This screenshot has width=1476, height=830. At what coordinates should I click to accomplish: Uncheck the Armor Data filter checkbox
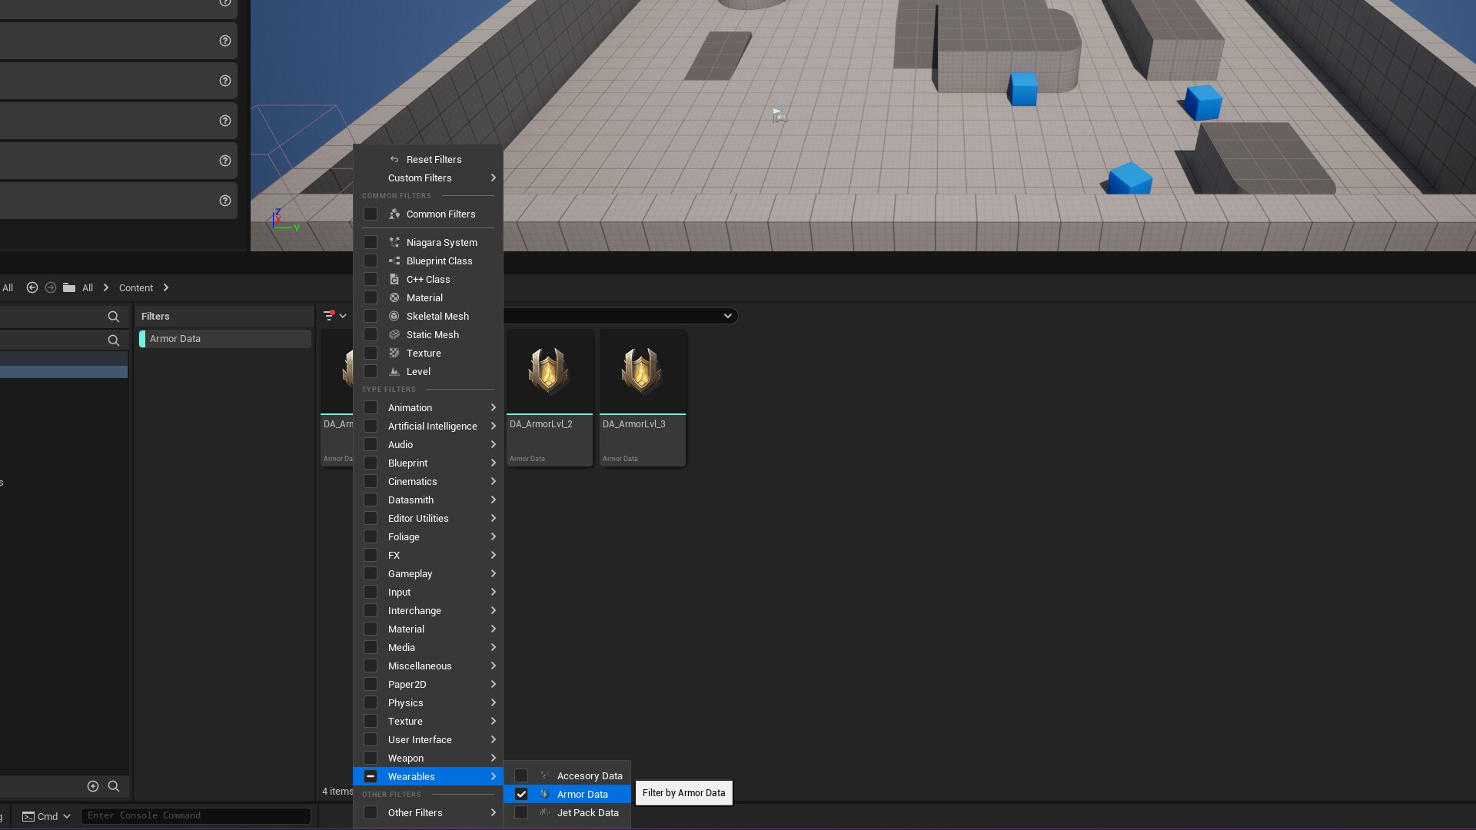tap(521, 794)
